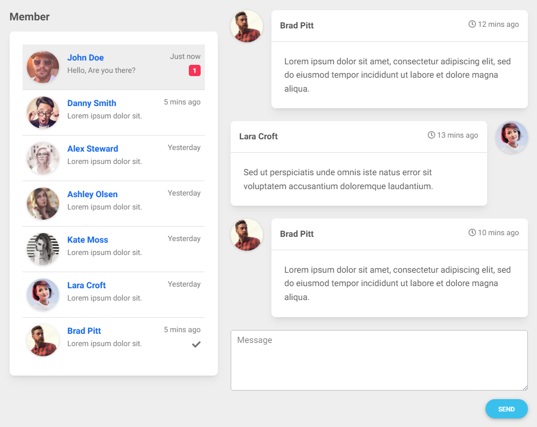Click the clock icon beside Brad Pitt's 10 mins message

click(472, 233)
